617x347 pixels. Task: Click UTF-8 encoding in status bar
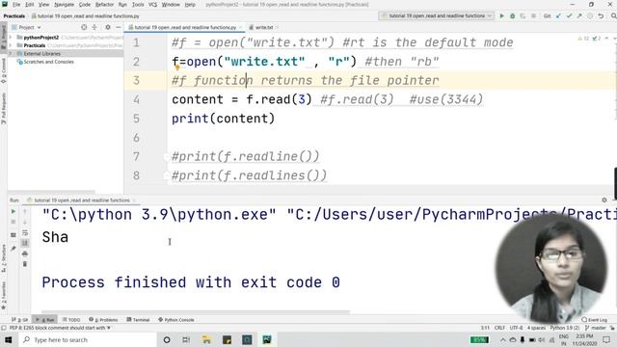516,328
